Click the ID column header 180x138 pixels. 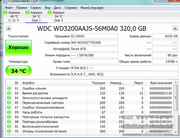(16, 83)
